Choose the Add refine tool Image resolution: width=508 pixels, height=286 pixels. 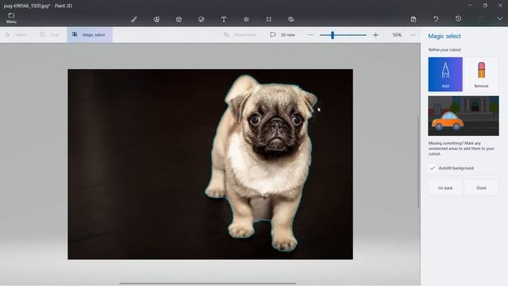click(445, 74)
